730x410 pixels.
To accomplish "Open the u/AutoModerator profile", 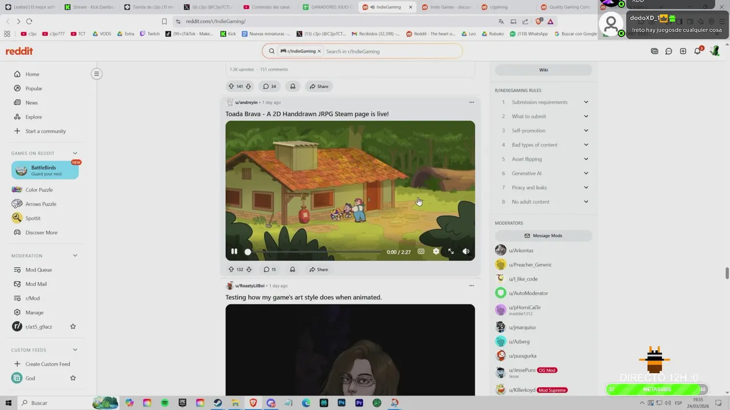I will [x=528, y=293].
